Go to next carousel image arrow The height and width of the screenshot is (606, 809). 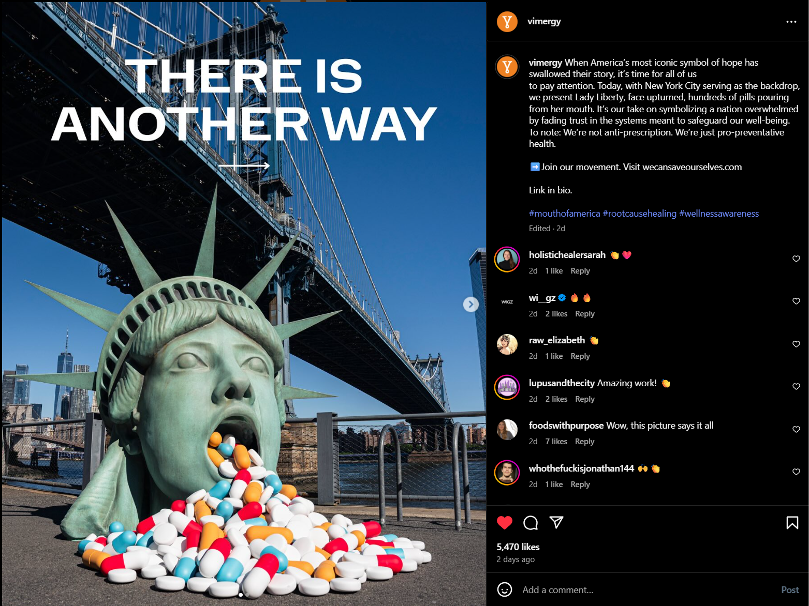point(470,305)
